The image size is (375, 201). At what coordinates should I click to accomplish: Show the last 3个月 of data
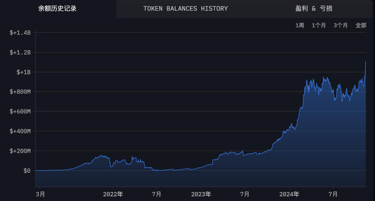tap(341, 25)
